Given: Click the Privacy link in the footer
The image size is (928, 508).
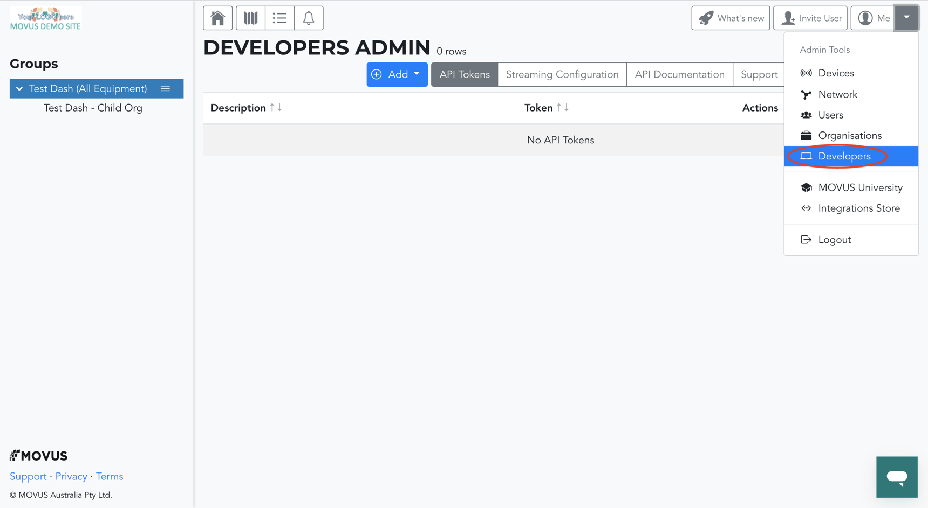Looking at the screenshot, I should [x=71, y=476].
